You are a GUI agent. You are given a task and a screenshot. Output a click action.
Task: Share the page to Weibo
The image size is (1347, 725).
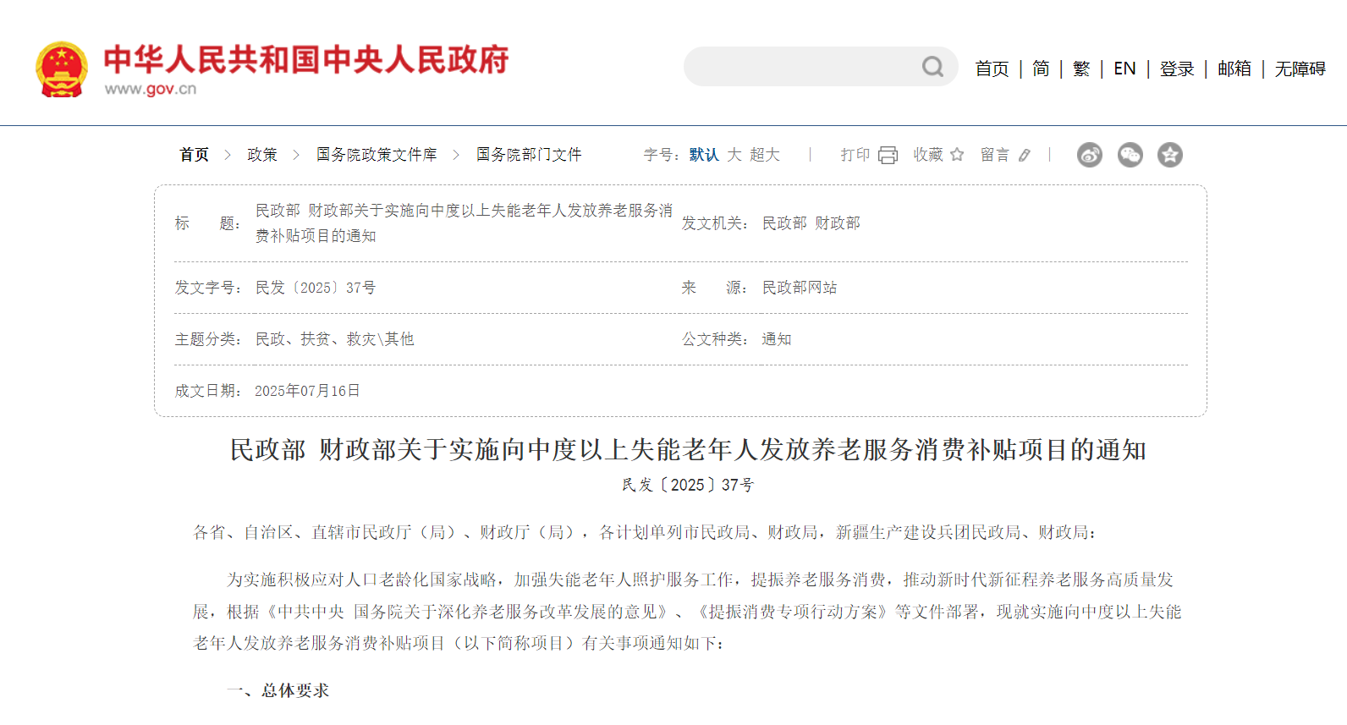tap(1090, 155)
